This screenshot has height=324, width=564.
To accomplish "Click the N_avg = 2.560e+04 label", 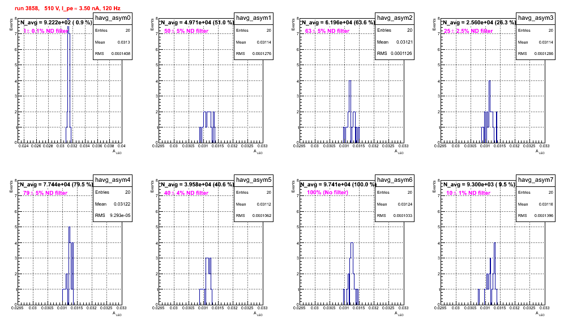I will [x=479, y=22].
